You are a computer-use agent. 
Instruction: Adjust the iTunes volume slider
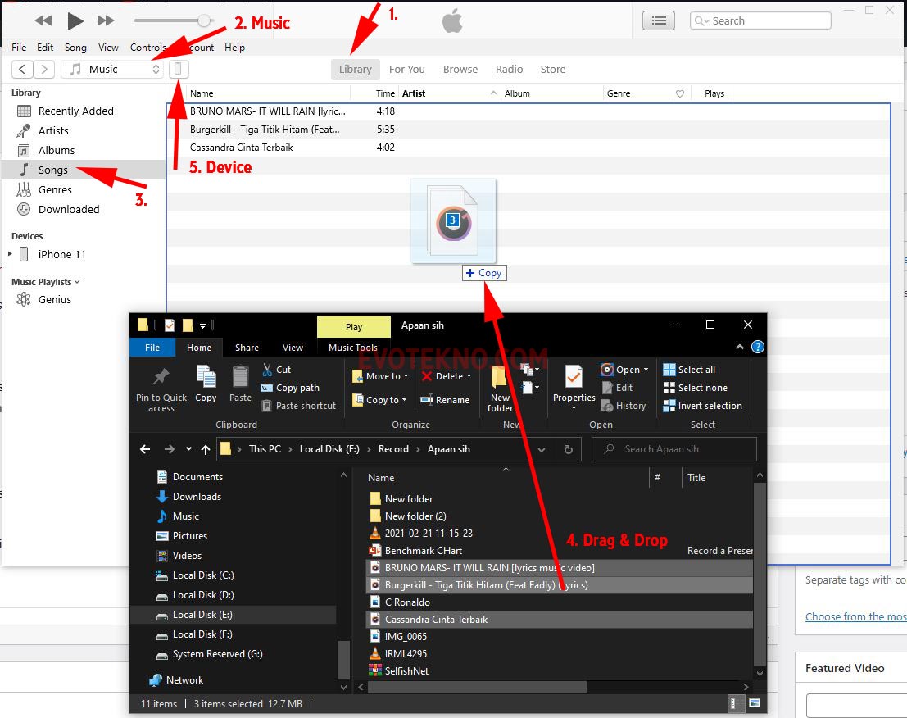204,20
